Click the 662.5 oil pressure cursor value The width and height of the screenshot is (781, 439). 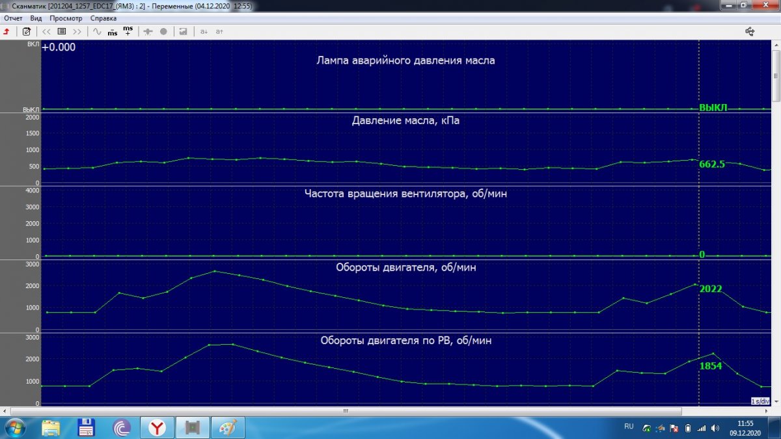pos(712,164)
